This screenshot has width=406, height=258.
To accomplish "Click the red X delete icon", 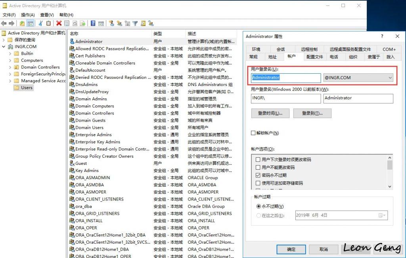I will pyautogui.click(x=59, y=23).
